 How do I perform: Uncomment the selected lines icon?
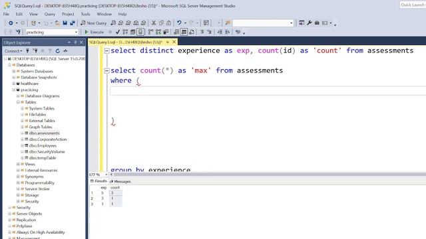click(209, 32)
